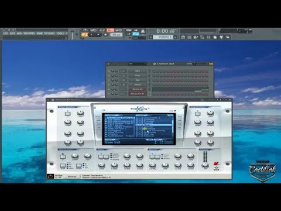The image size is (281, 211).
Task: Click the Stop button in transport
Action: 98,35
